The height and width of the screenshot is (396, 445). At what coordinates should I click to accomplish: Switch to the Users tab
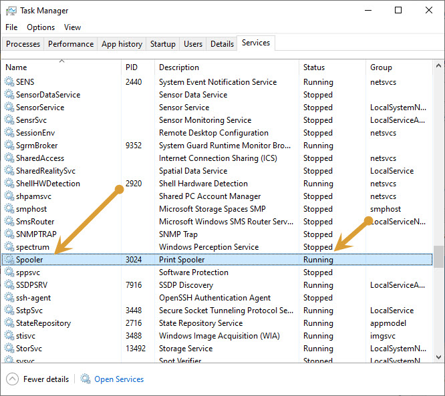click(x=193, y=44)
